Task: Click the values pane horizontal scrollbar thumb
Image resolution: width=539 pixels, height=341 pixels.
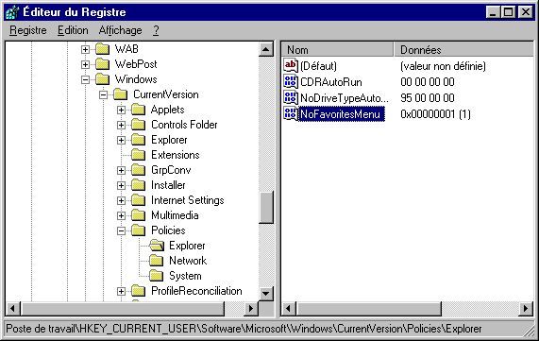Action: (368, 308)
